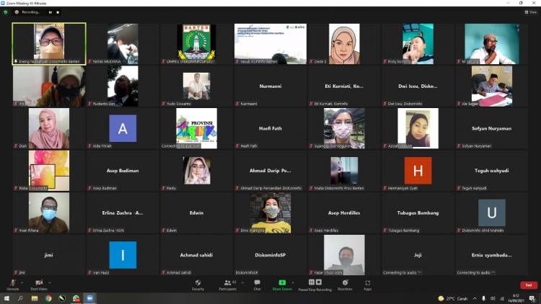The image size is (541, 304).
Task: Click the green encryption shield icon
Action: (6, 12)
